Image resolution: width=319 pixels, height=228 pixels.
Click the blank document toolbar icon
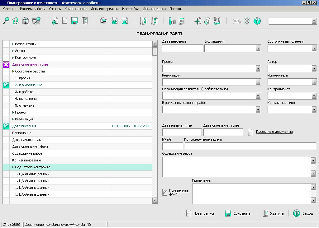pyautogui.click(x=65, y=21)
